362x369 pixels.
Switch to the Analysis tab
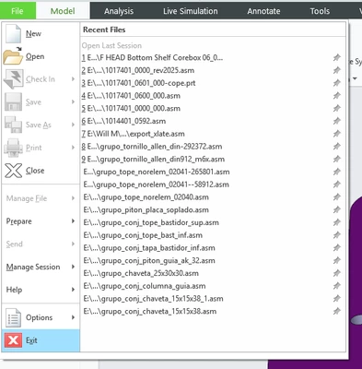(119, 11)
